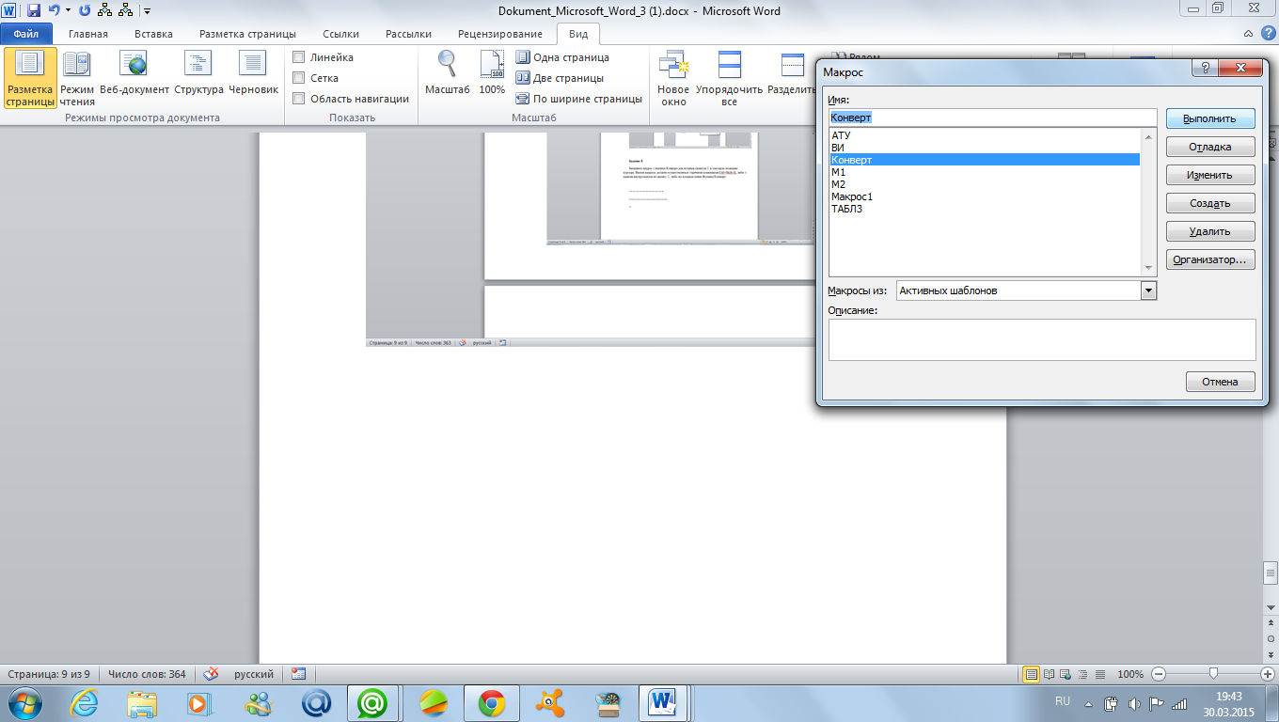This screenshot has height=722, width=1279.
Task: Open the Масштаб magnifier dialog
Action: [x=448, y=73]
